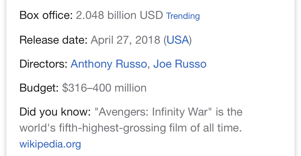Click the word 'billion' in box office

point(122,15)
